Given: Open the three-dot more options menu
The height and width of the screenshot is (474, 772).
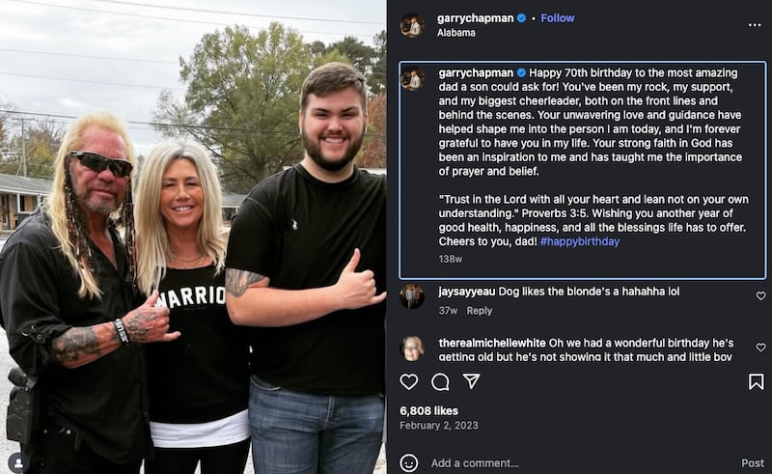Looking at the screenshot, I should tap(755, 25).
